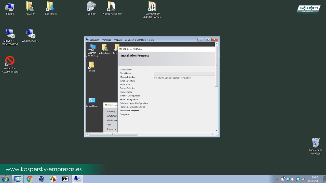This screenshot has height=183, width=326.
Task: Select Maintenance in SQL Server Installation Center
Action: 112,120
